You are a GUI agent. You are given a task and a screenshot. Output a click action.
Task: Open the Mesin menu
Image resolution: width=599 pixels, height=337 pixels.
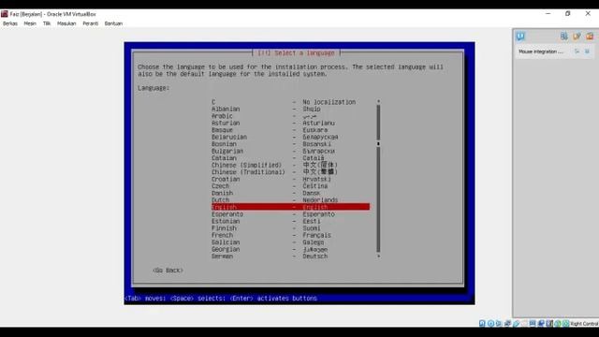[x=30, y=23]
